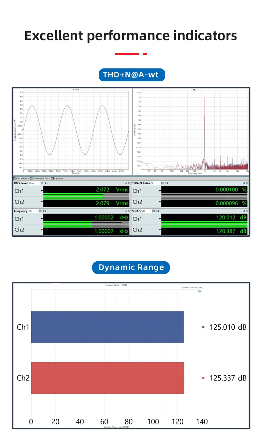Click the Excellent performance indicators heading
Viewport: 262px width, 437px height.
[x=131, y=36]
